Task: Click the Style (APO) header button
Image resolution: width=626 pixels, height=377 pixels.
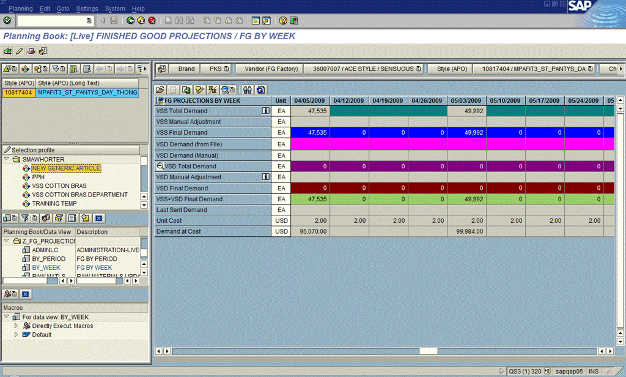Action: [x=452, y=69]
